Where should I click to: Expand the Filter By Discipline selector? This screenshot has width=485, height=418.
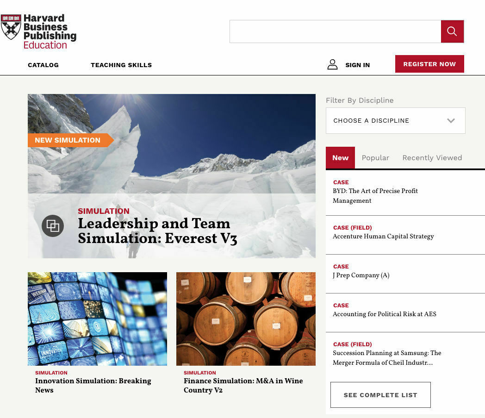[x=396, y=120]
